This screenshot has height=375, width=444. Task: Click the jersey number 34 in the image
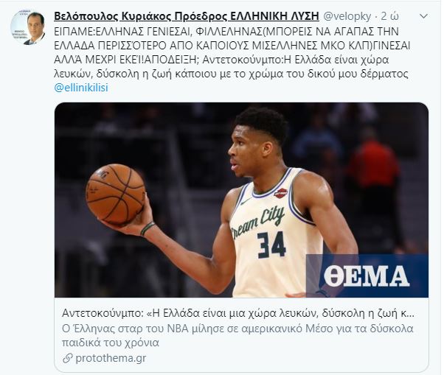[271, 245]
